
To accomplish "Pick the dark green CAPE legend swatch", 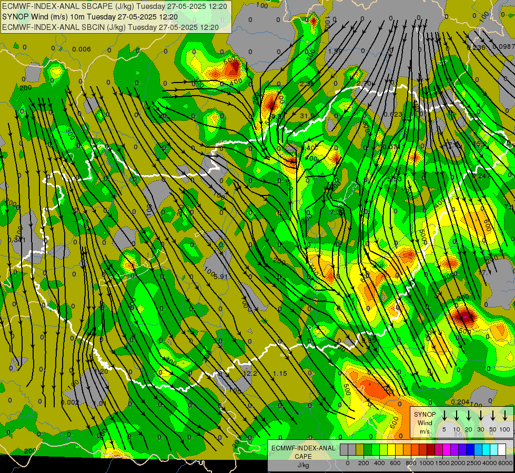I will (x=368, y=450).
